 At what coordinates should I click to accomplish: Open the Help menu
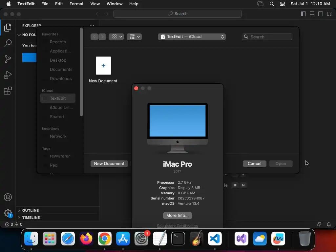tap(134, 4)
